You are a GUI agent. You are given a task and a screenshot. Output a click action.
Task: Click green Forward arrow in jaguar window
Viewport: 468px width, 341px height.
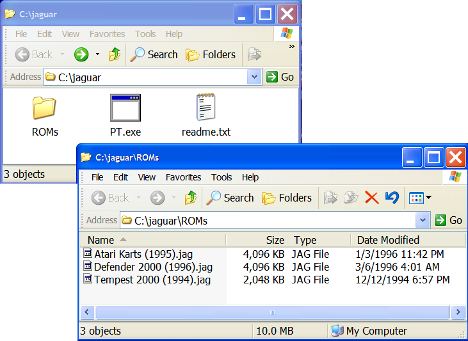click(81, 54)
